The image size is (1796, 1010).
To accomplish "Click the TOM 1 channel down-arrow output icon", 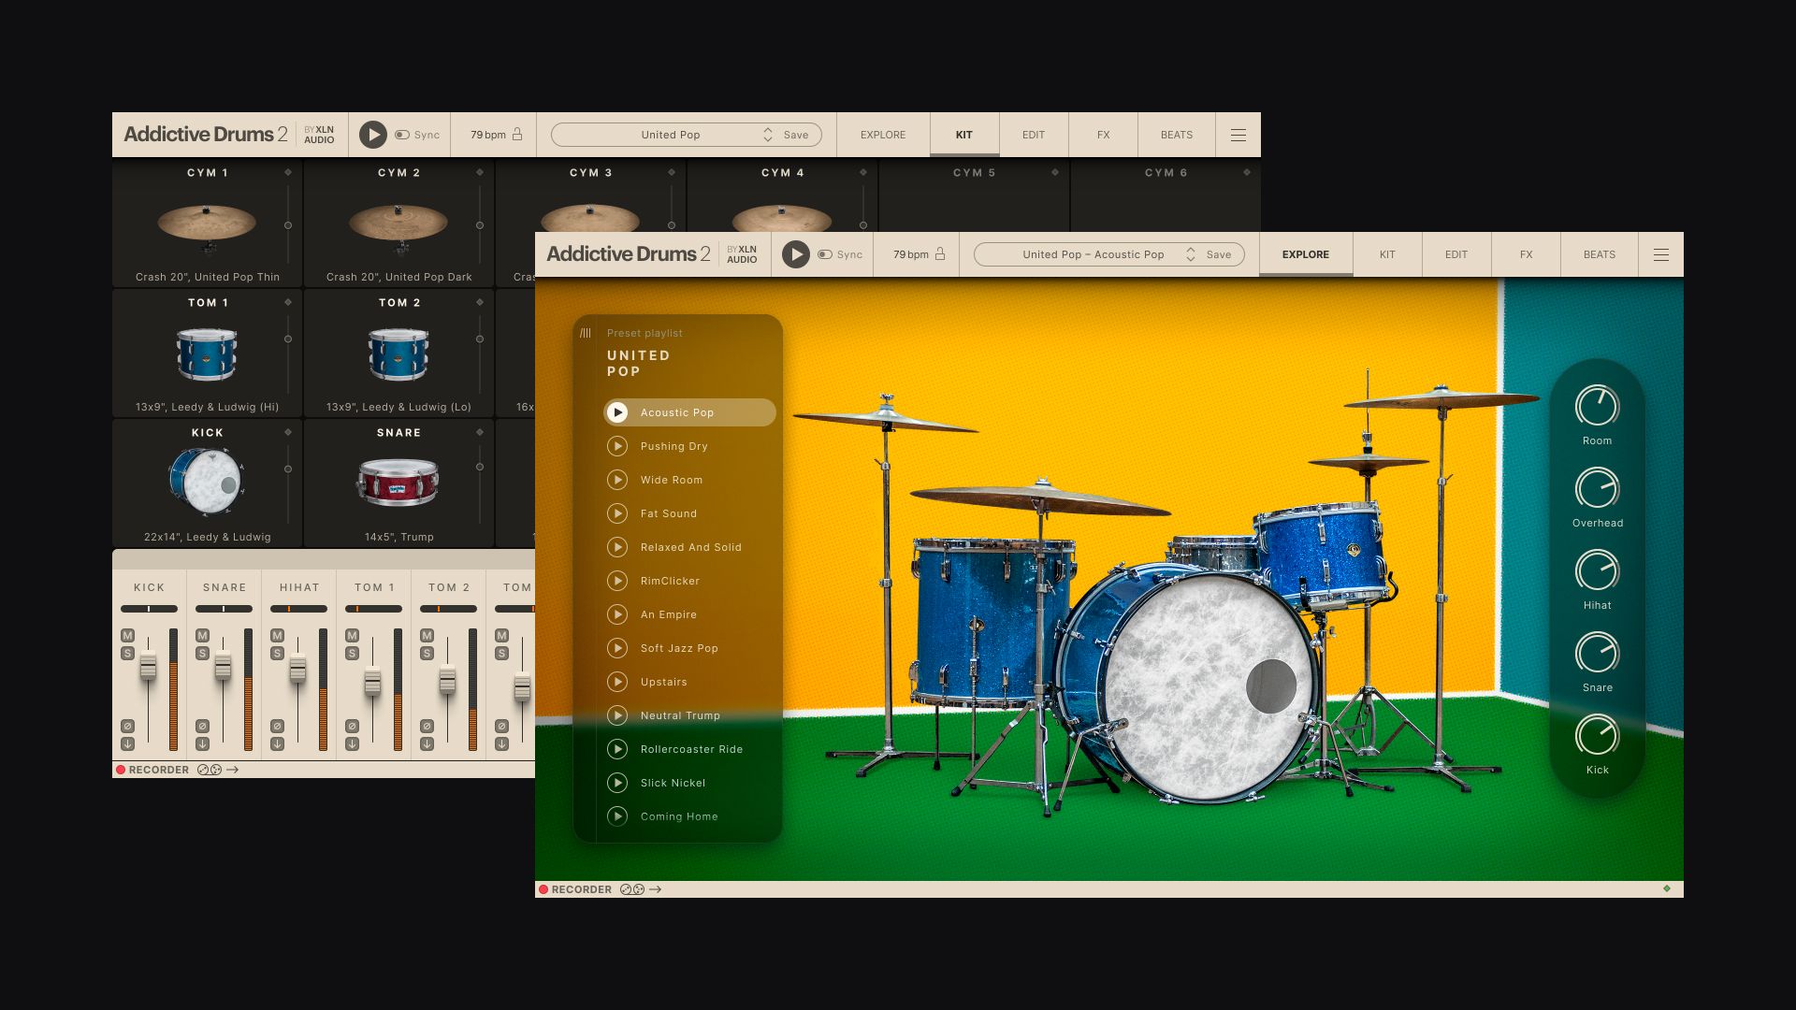I will point(352,744).
